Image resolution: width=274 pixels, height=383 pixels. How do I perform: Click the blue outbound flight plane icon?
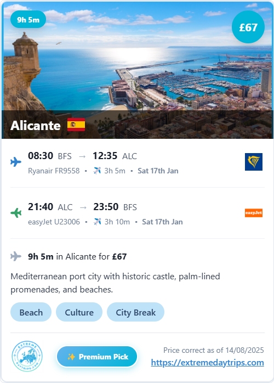[x=16, y=162]
